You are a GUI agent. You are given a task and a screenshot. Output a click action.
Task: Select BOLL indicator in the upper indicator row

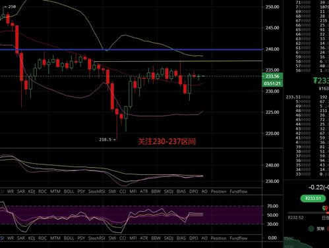tap(69, 191)
